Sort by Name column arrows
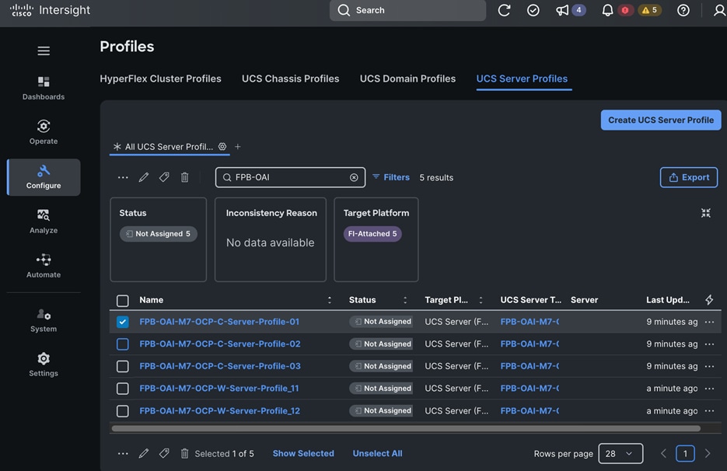This screenshot has height=471, width=727. [330, 300]
